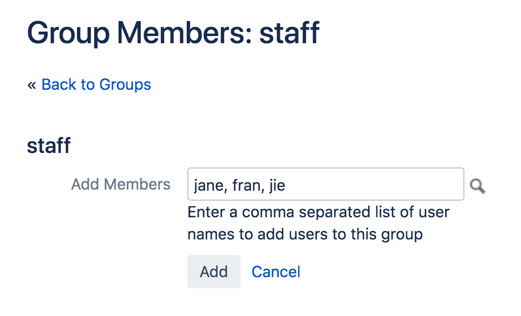The image size is (521, 316).
Task: Place cursor on "fran" in members field
Action: point(246,185)
